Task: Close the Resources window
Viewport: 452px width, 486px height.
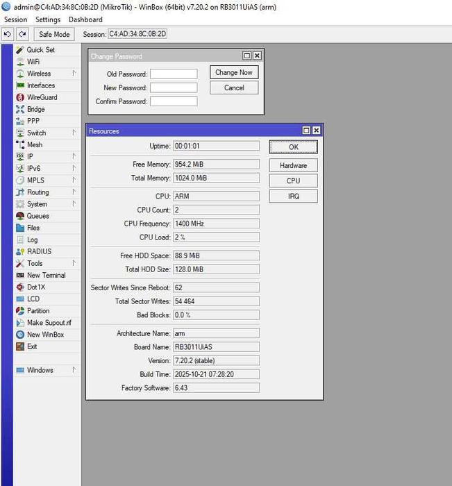Action: (316, 131)
